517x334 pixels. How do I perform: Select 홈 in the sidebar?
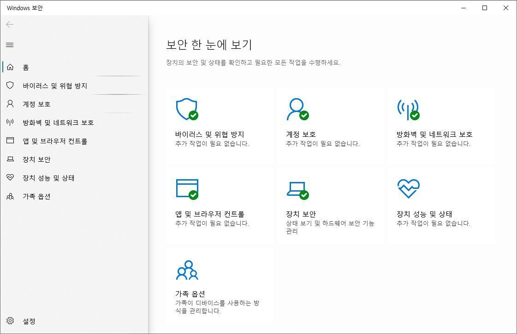click(26, 68)
